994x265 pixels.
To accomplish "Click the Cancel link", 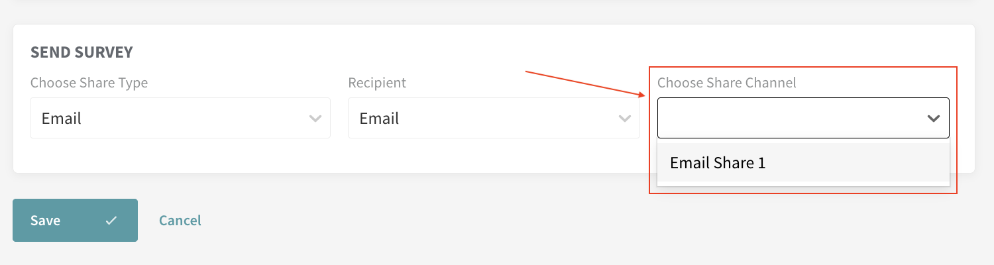I will [x=180, y=221].
